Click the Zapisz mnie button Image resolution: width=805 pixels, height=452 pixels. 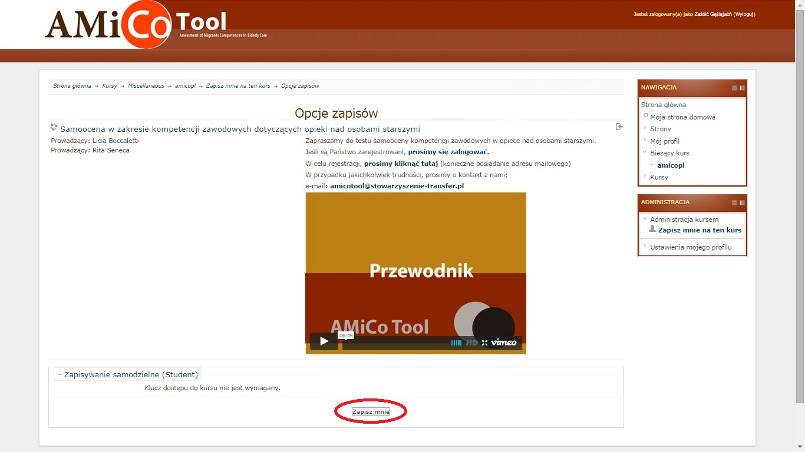371,412
